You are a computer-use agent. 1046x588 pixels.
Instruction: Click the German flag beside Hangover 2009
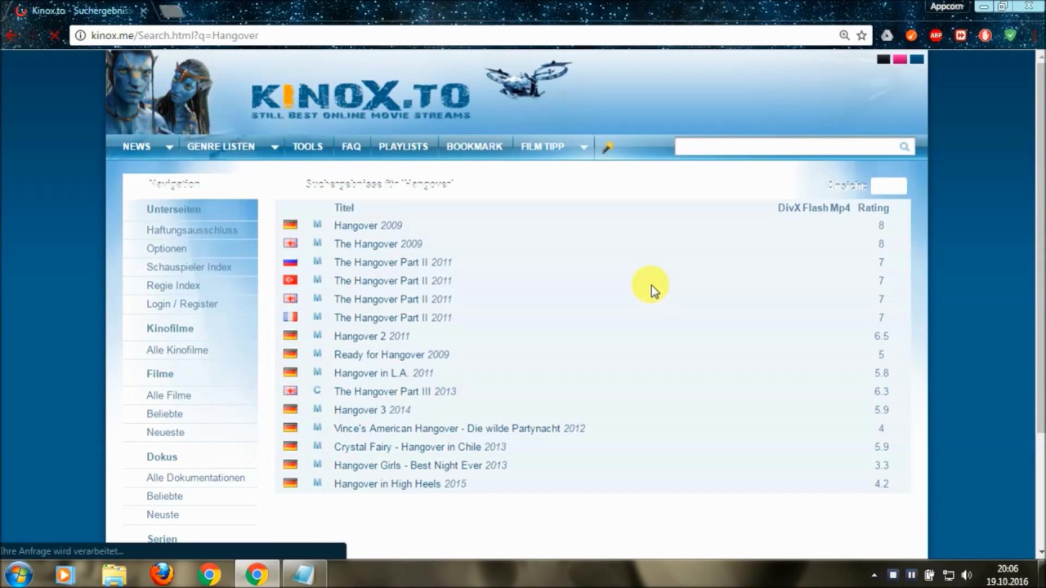pyautogui.click(x=290, y=225)
